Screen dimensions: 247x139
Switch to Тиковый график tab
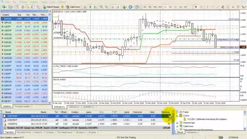[x=22, y=107]
